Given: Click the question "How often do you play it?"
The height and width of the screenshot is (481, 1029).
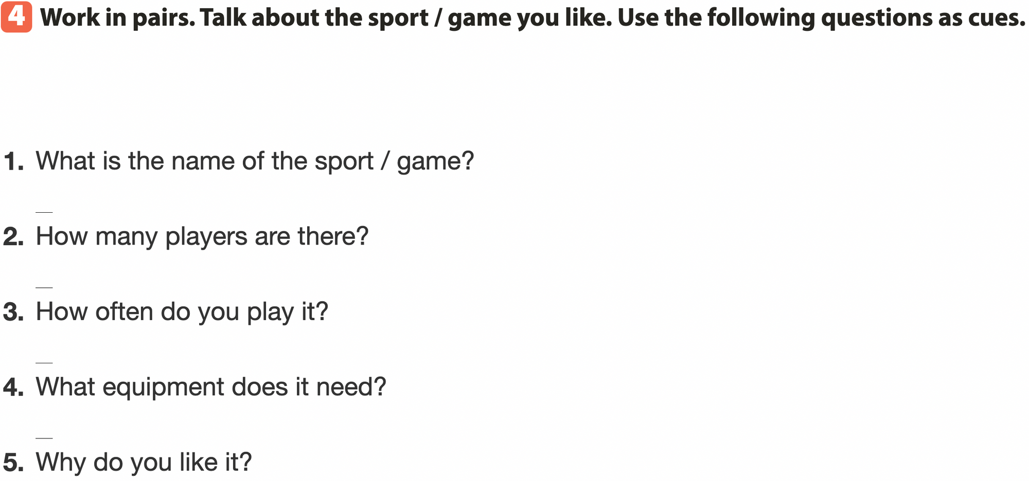Looking at the screenshot, I should pyautogui.click(x=182, y=312).
